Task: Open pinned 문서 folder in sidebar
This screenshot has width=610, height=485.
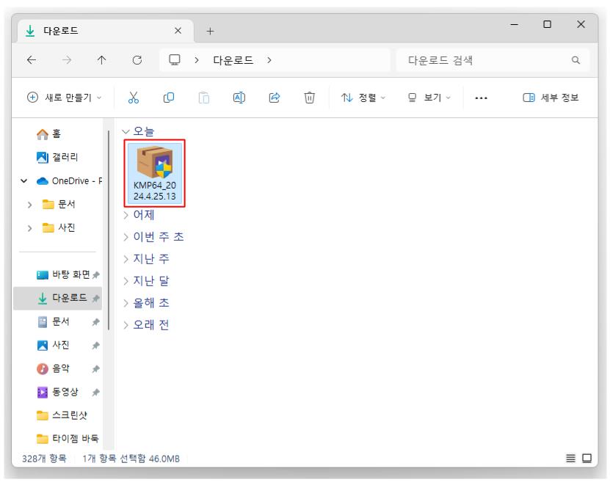Action: tap(54, 321)
